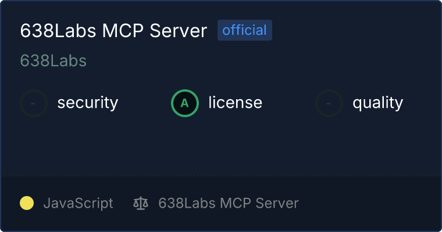Select the JavaScript language label
The image size is (442, 232).
79,204
